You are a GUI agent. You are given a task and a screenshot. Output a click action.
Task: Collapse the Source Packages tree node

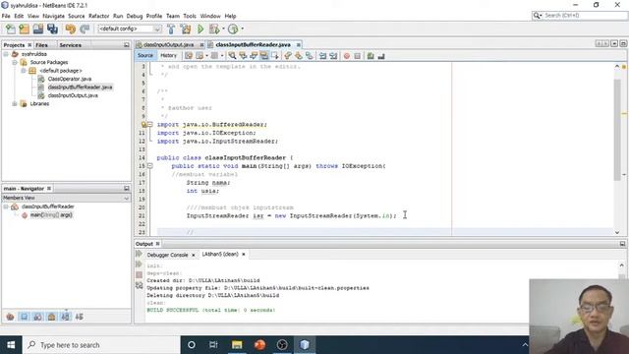pyautogui.click(x=15, y=62)
